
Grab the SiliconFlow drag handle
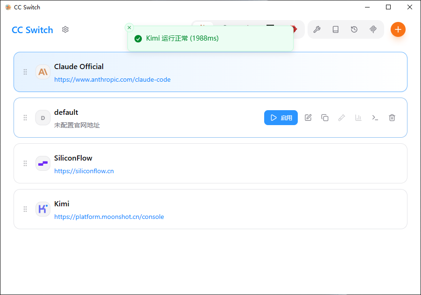[25, 163]
